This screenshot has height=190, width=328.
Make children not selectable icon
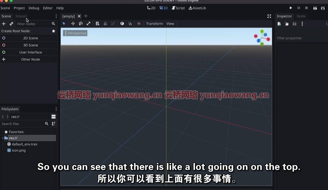point(113,24)
